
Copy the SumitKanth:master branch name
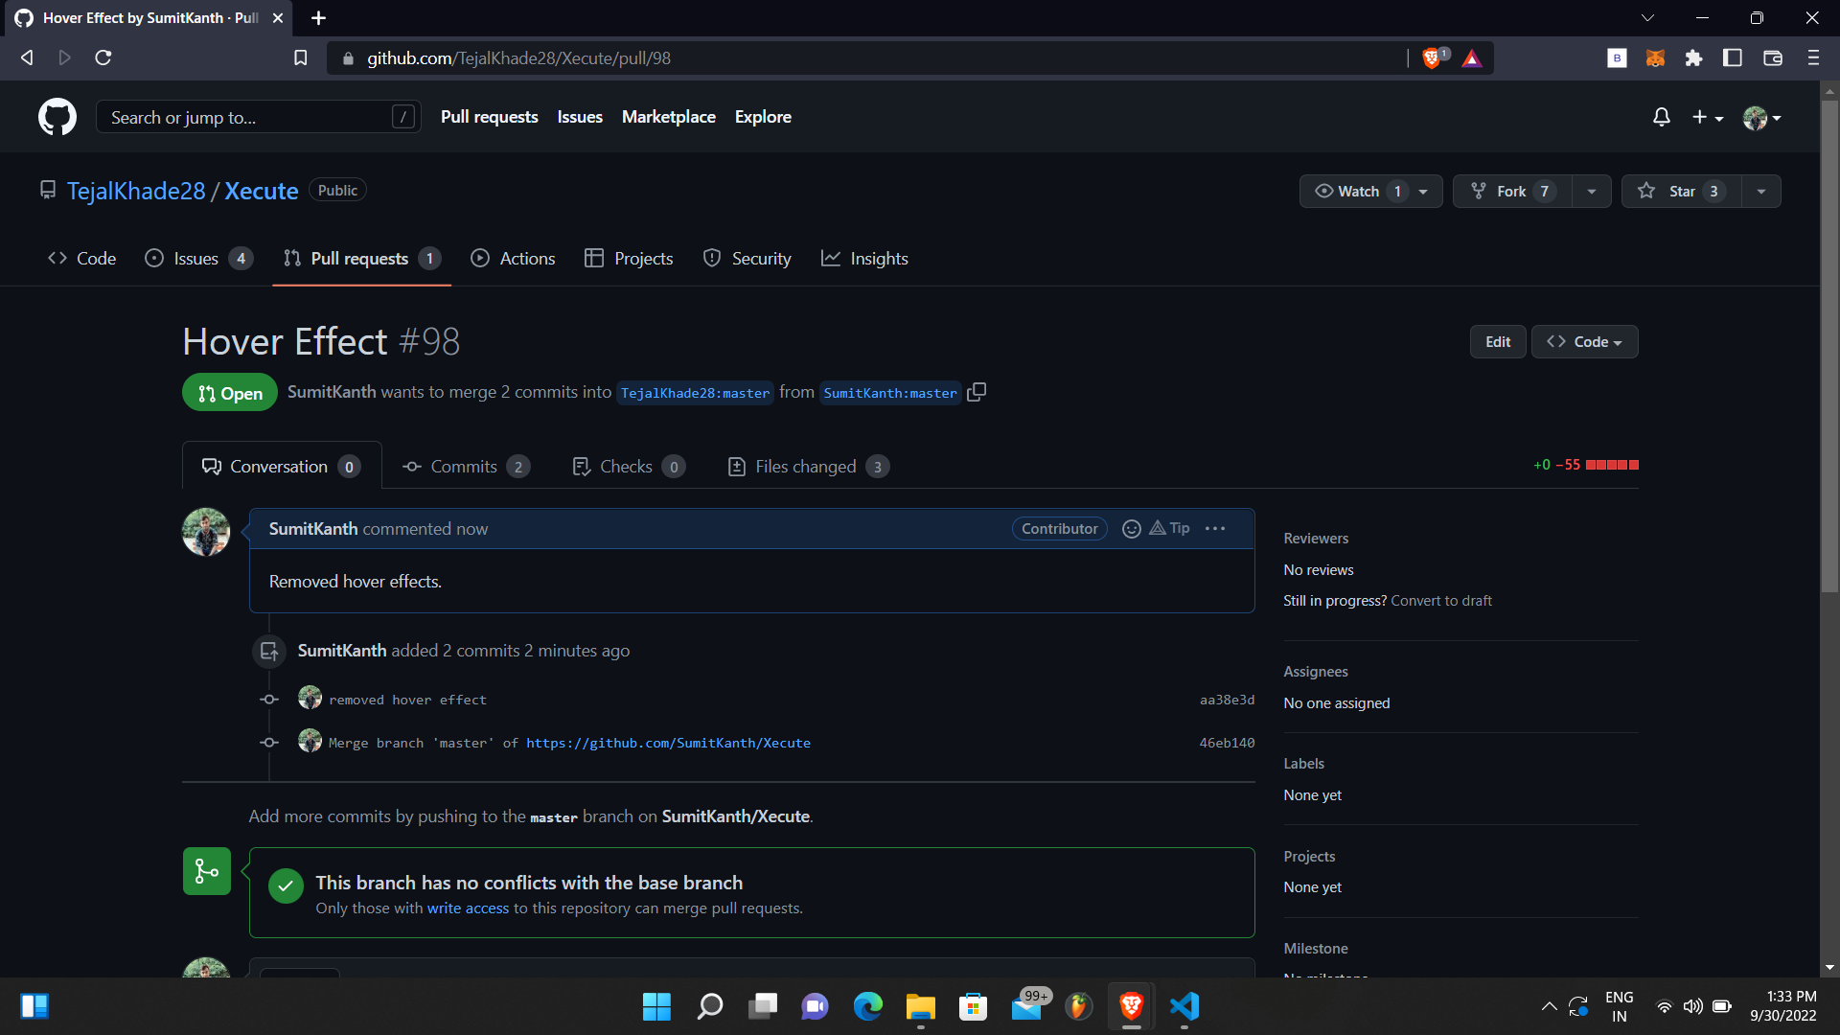[977, 392]
